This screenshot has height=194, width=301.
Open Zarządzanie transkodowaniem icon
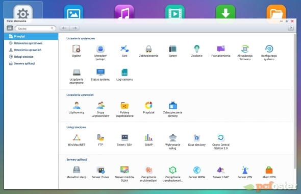click(x=172, y=170)
